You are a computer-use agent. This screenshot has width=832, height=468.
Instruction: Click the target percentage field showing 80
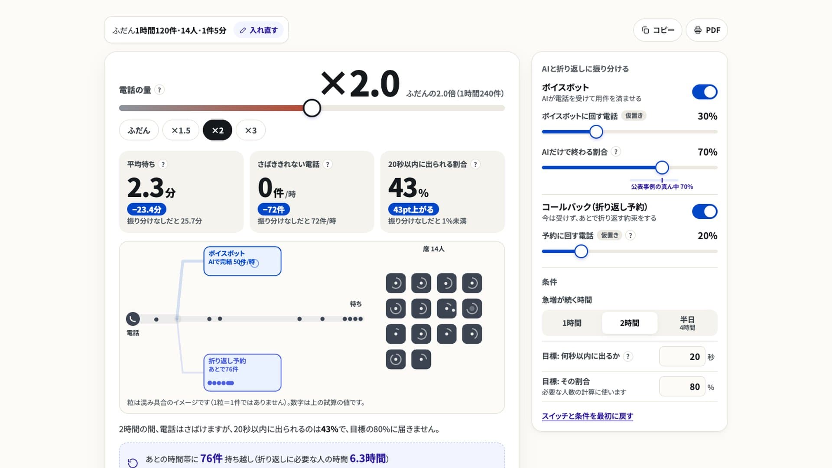(x=682, y=387)
